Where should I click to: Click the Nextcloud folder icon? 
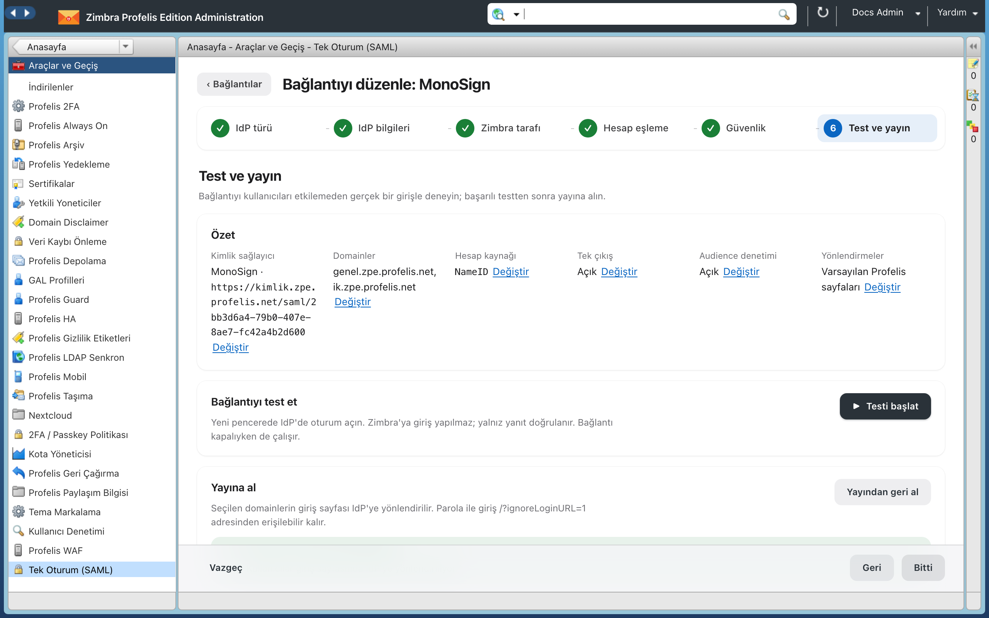point(18,415)
